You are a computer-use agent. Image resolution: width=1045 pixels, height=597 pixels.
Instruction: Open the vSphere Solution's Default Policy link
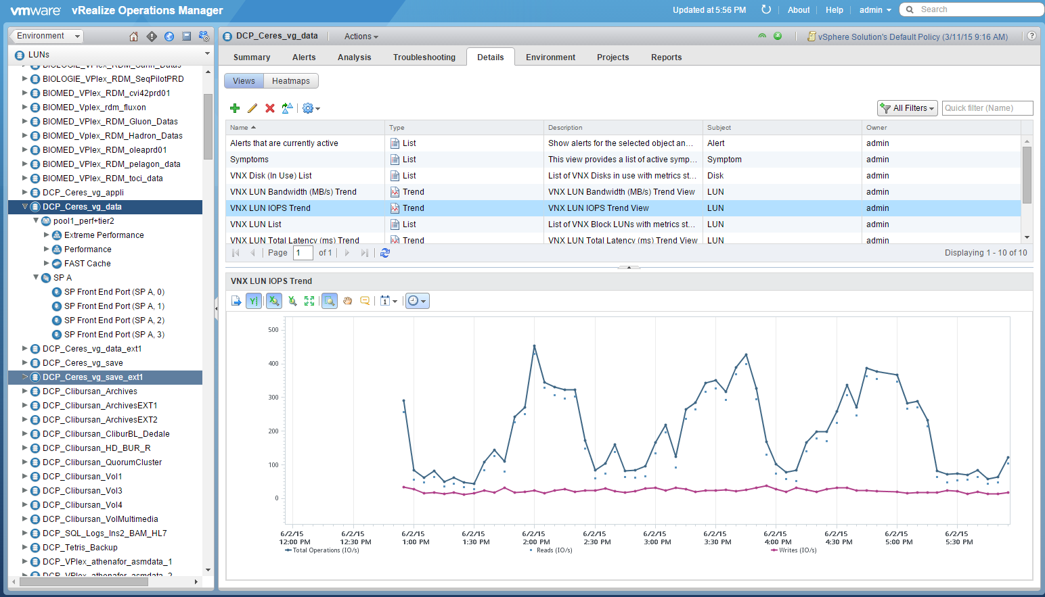click(x=912, y=37)
